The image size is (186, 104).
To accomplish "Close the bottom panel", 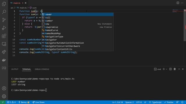I will (183, 69).
